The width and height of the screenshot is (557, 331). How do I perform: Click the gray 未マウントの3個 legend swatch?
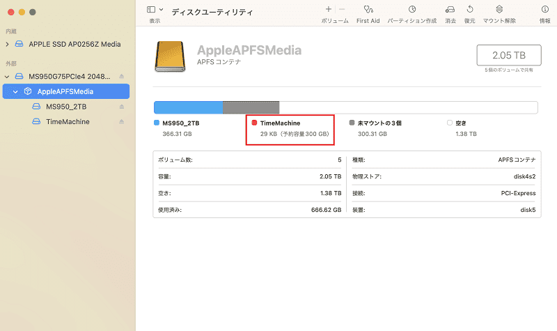coord(352,123)
